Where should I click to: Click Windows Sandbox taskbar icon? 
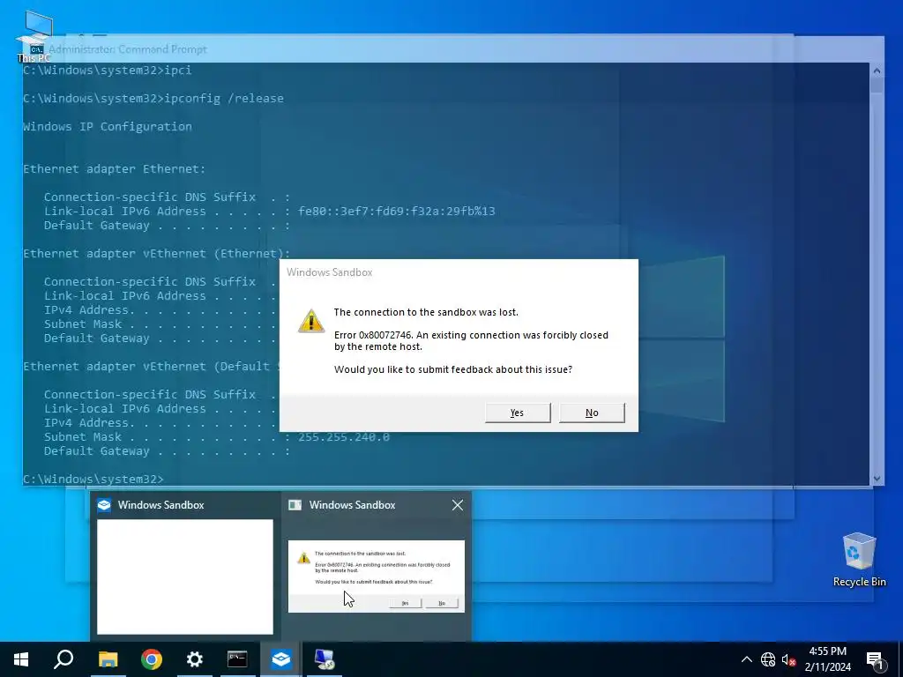click(280, 659)
